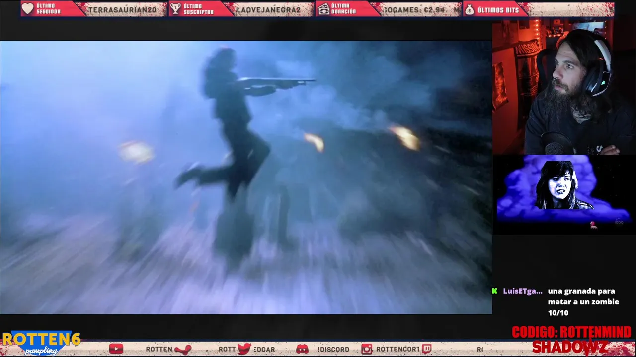Click the ÚLTIMA DONACIÓN label

coord(344,9)
